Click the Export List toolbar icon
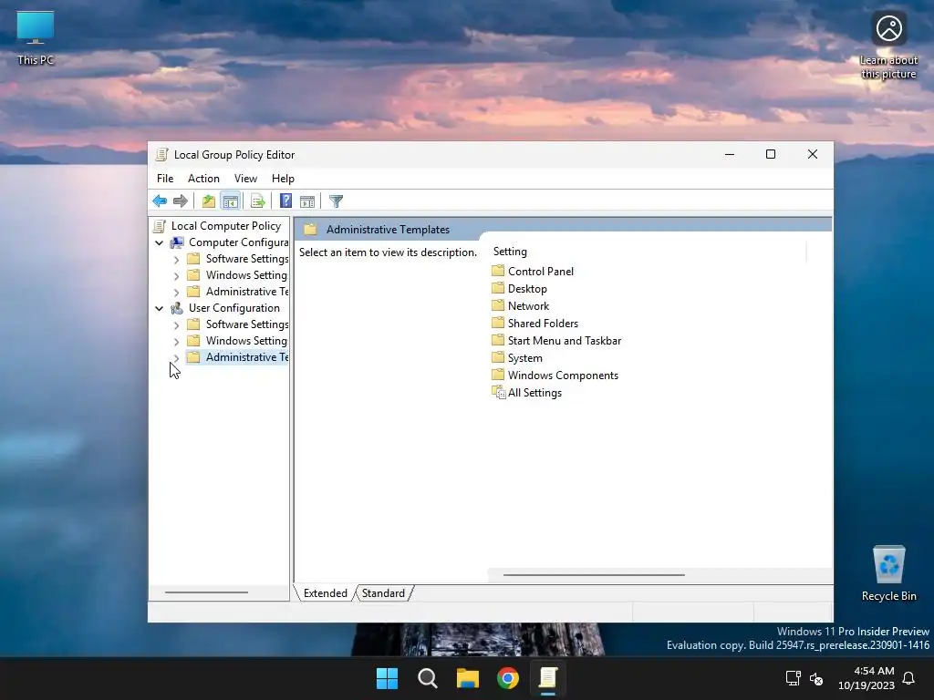This screenshot has height=700, width=934. click(257, 201)
